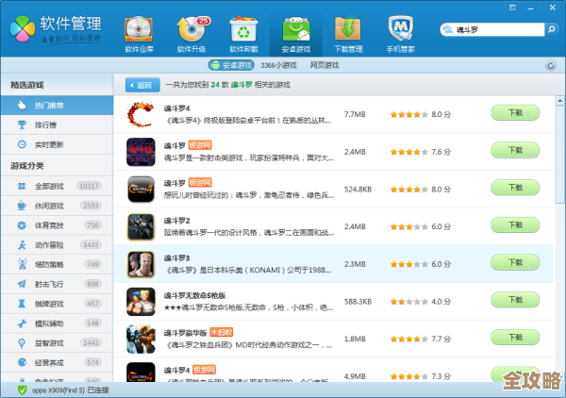Open window options menu icon in title bar

(512, 8)
